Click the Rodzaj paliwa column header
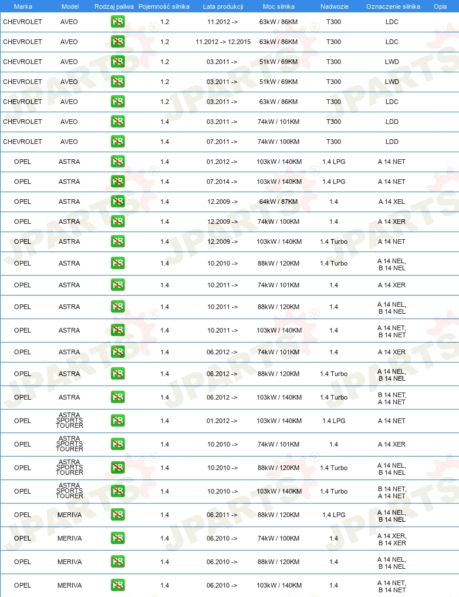The image size is (459, 597). [x=114, y=6]
